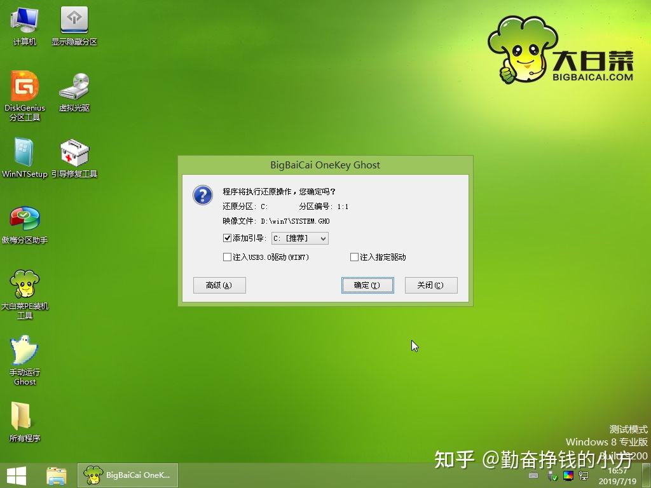Click the 分区编号: 1:1 text

coord(324,207)
